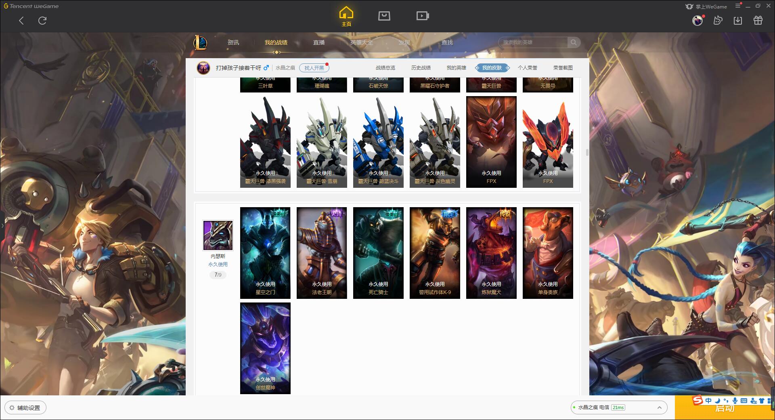
Task: Switch to 我的英雄 sub-tab
Action: point(457,68)
